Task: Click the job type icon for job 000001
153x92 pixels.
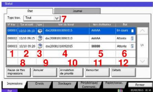Action: (x=40, y=31)
